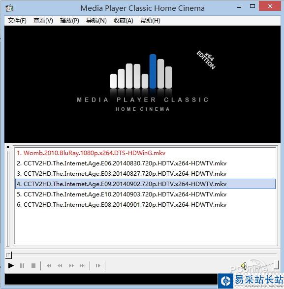Select Internet.Age.E09 playlist entry
Screen dimensions: 284x289
click(145, 184)
